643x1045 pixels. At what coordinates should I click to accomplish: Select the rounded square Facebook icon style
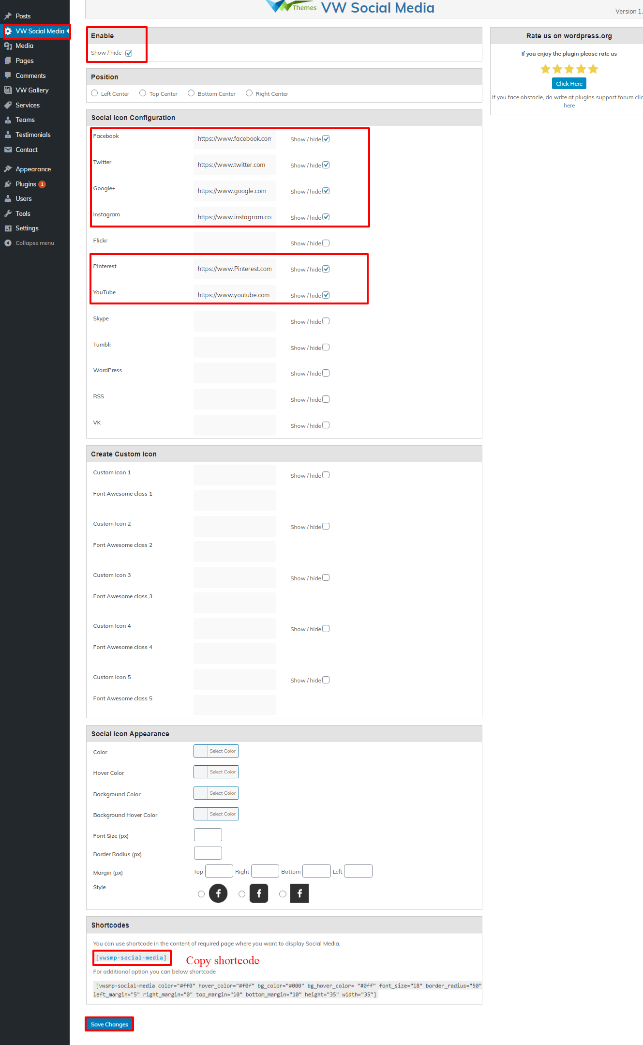(x=242, y=894)
